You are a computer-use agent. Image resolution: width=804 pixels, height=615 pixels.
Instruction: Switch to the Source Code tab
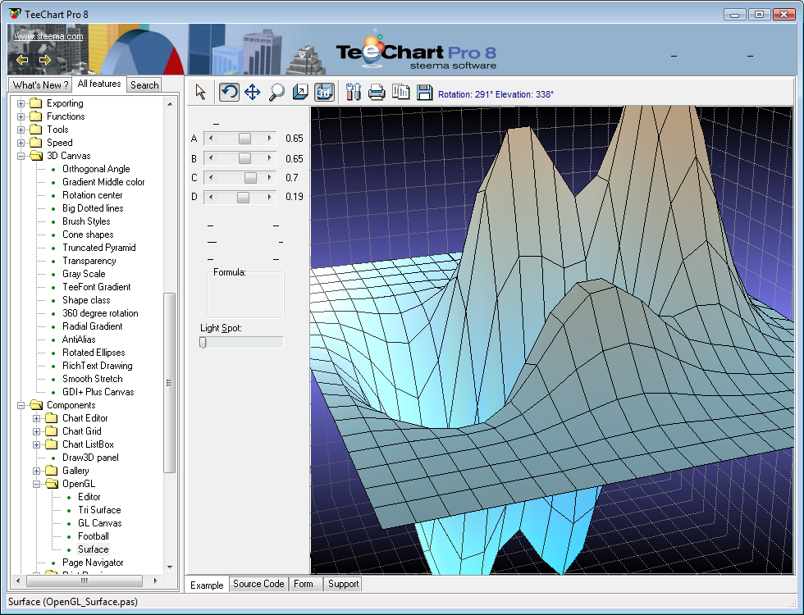(258, 584)
